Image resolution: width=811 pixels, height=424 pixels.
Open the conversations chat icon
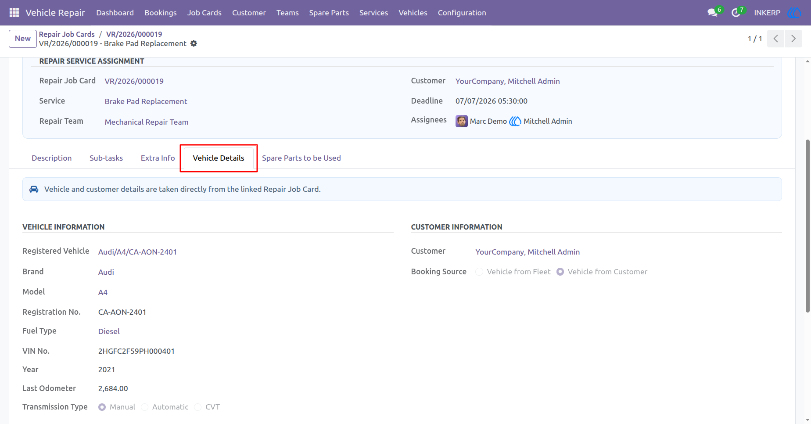712,13
